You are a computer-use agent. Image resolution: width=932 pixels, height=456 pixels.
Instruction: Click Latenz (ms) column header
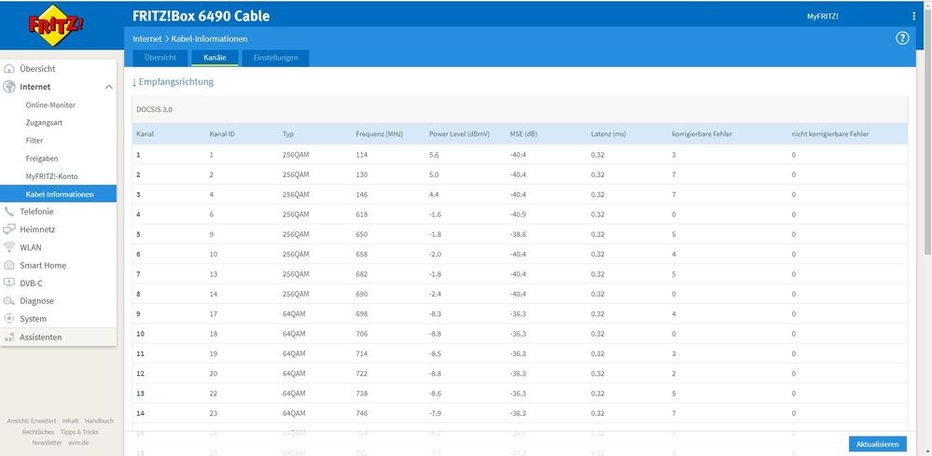pyautogui.click(x=608, y=134)
